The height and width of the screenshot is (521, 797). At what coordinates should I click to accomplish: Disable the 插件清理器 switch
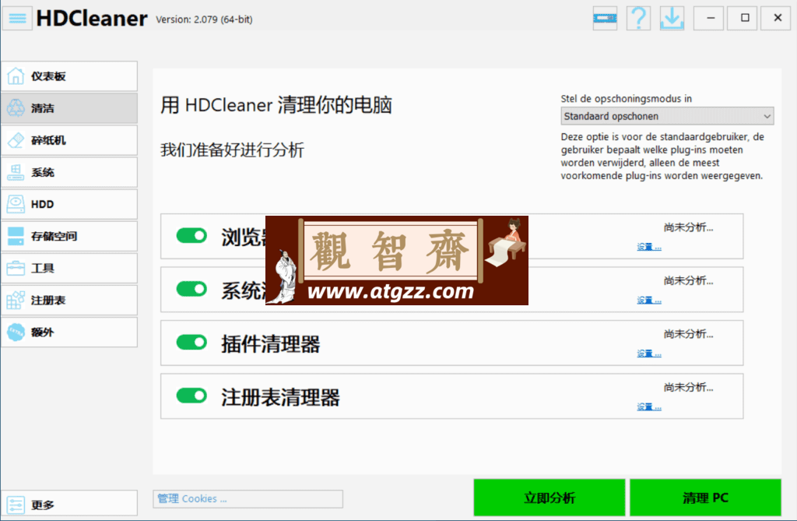191,343
